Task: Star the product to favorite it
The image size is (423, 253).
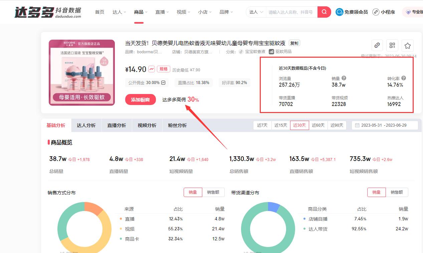Action: click(x=407, y=45)
